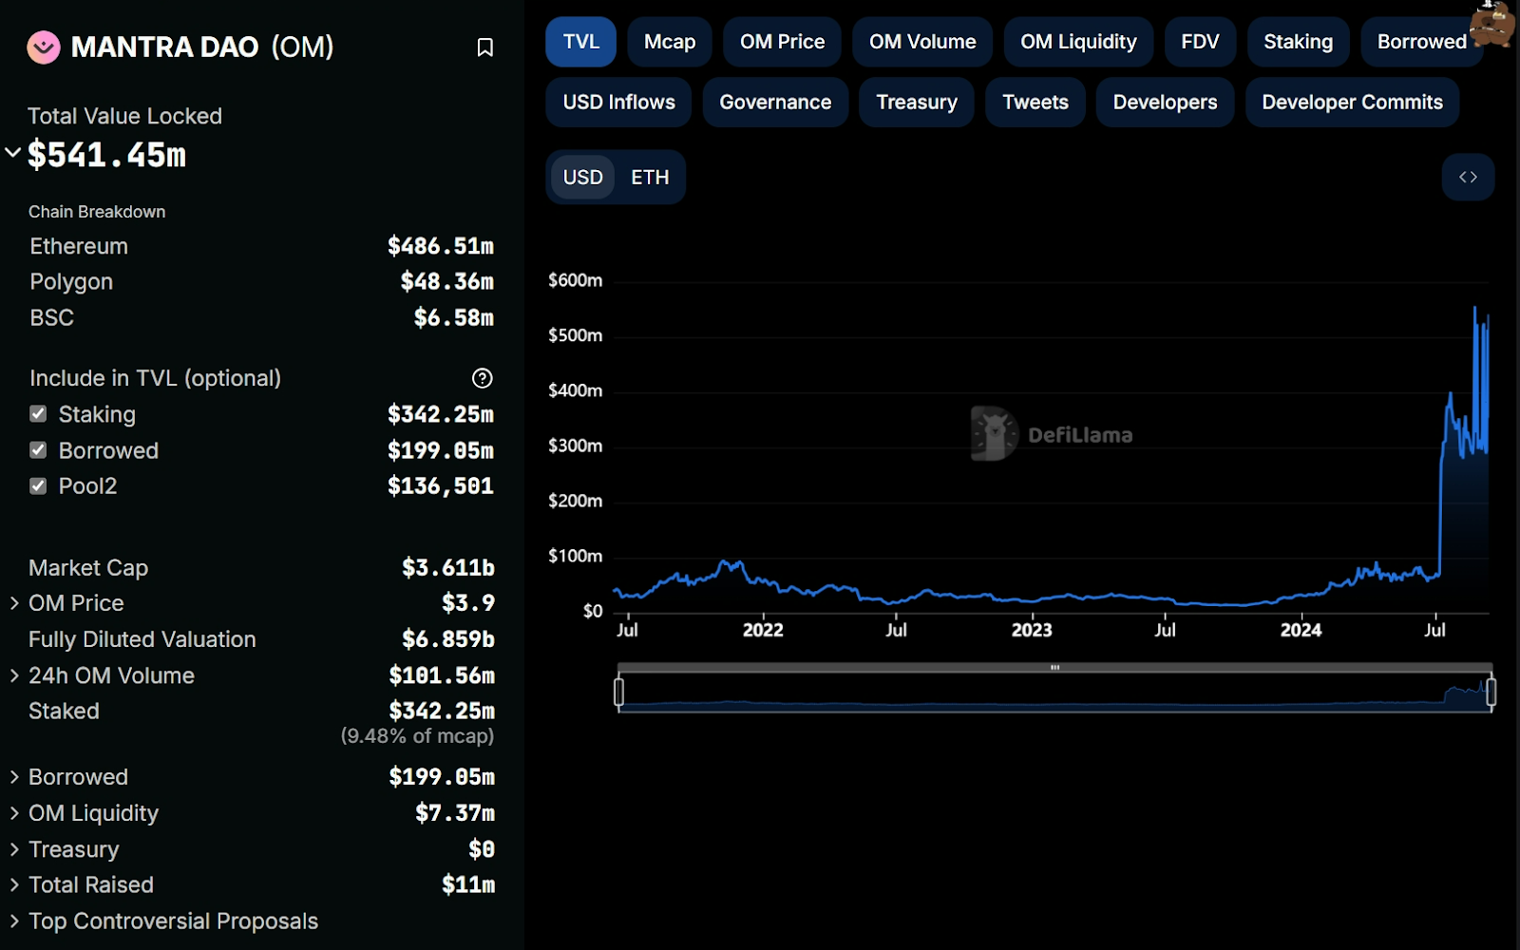Viewport: 1520px width, 950px height.
Task: Click the Polygon chain row
Action: 261,282
